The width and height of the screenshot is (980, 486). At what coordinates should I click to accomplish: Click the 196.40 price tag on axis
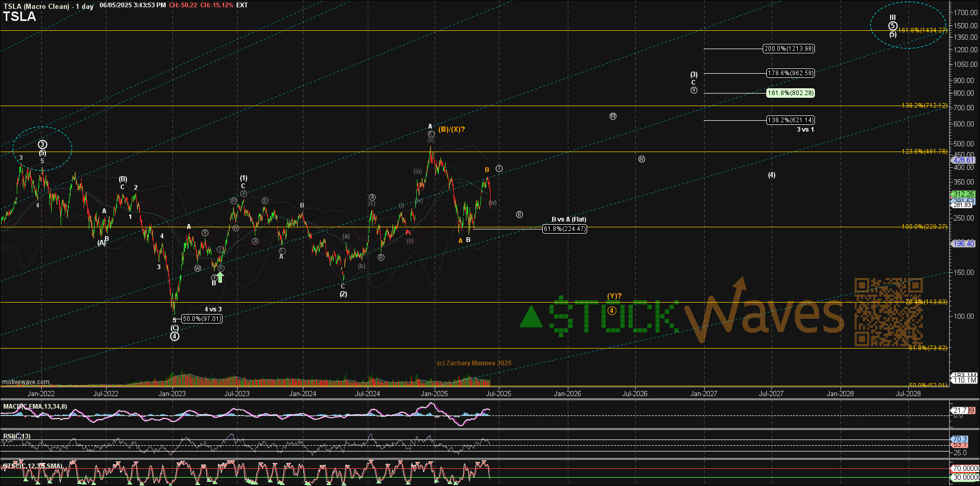(x=963, y=244)
